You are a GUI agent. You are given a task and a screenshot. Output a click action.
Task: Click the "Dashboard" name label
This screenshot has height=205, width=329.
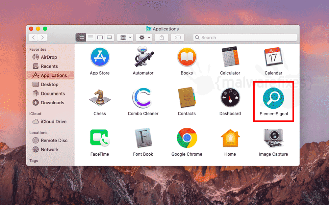coord(230,114)
